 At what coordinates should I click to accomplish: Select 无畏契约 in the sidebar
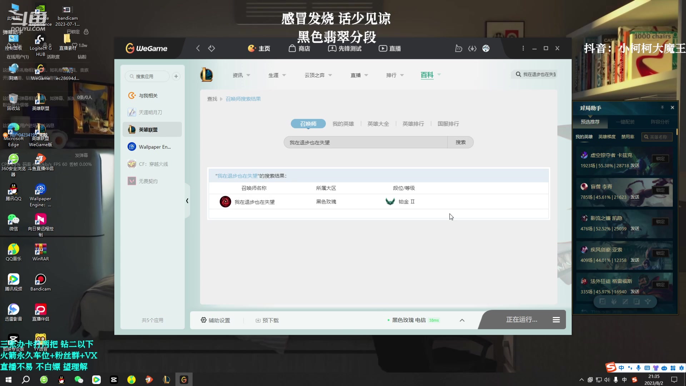152,181
